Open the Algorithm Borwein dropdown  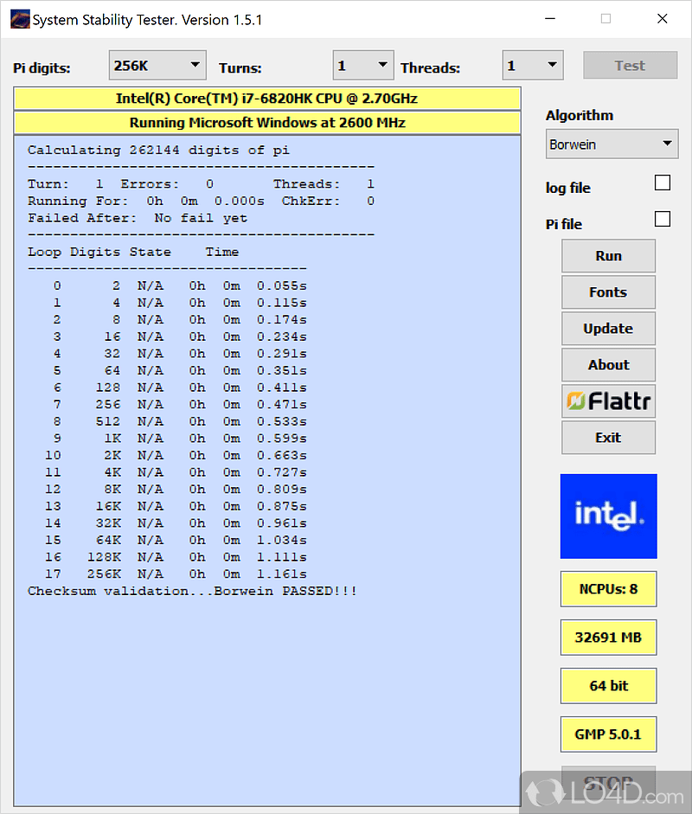point(612,144)
